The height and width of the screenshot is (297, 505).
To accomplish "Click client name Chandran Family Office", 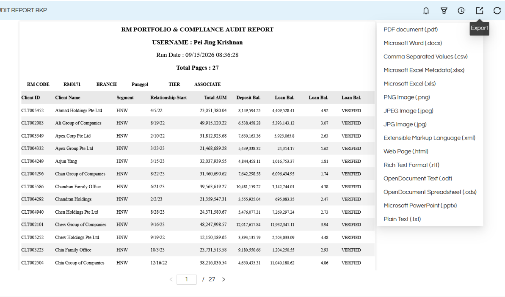I will pyautogui.click(x=78, y=187).
